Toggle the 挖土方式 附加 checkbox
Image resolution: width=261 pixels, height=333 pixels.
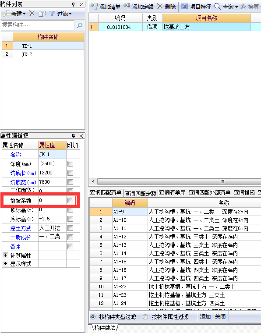click(x=70, y=228)
